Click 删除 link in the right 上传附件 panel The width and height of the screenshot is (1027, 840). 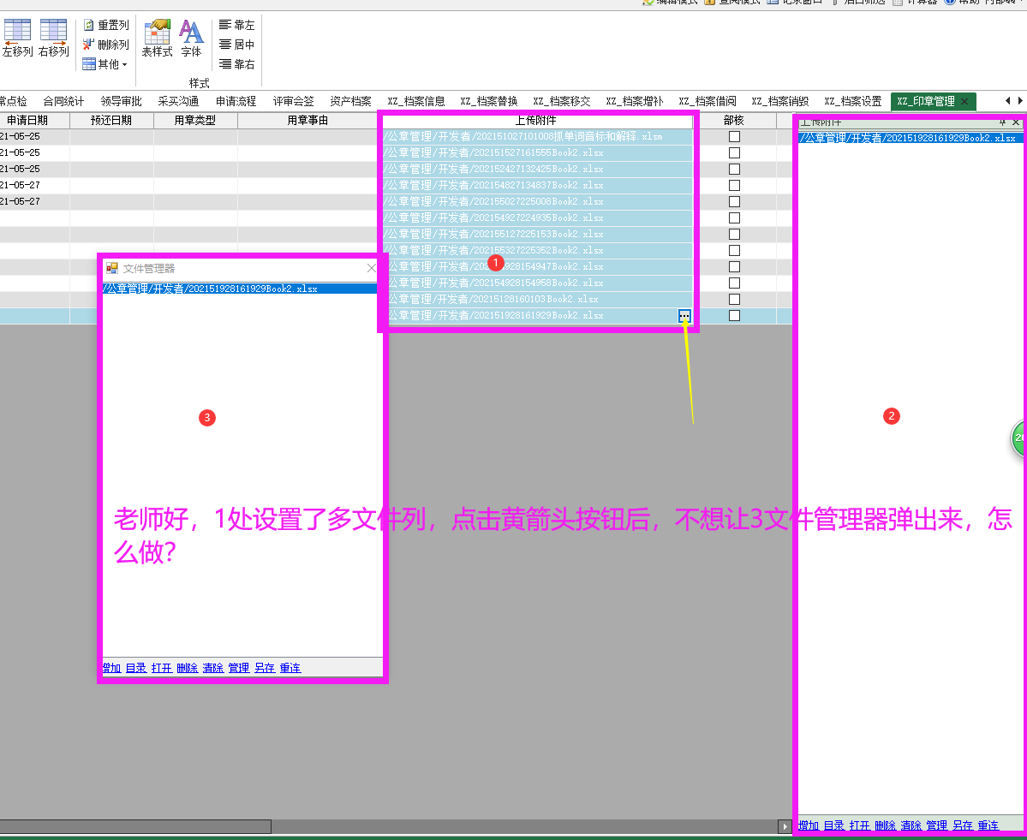885,825
